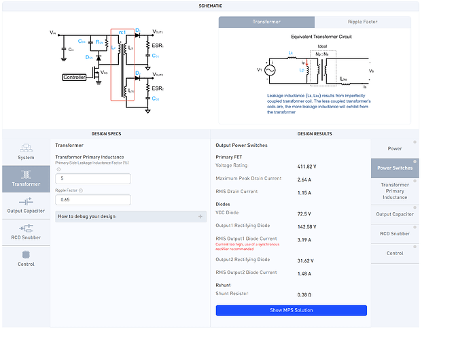The width and height of the screenshot is (456, 340).
Task: Click the Co2 output capacitor label
Action: point(156,99)
